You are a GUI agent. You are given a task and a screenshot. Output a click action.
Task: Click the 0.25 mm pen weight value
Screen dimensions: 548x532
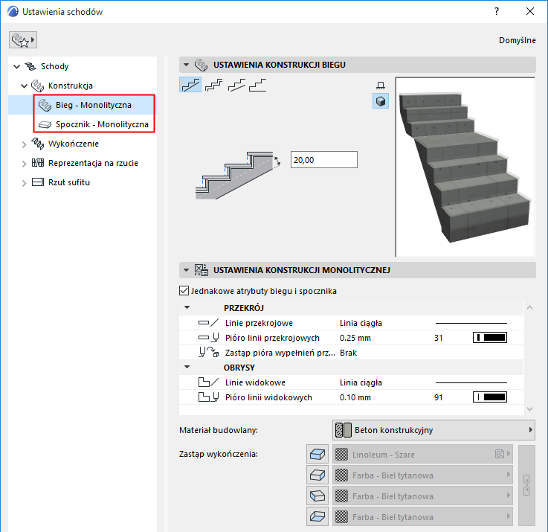point(355,338)
